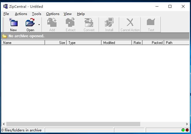Viewport: 191px width, 134px height.
Task: Click the Install toolbar icon
Action: (x=109, y=22)
